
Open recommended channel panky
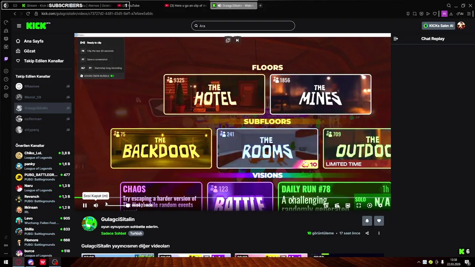click(x=43, y=166)
